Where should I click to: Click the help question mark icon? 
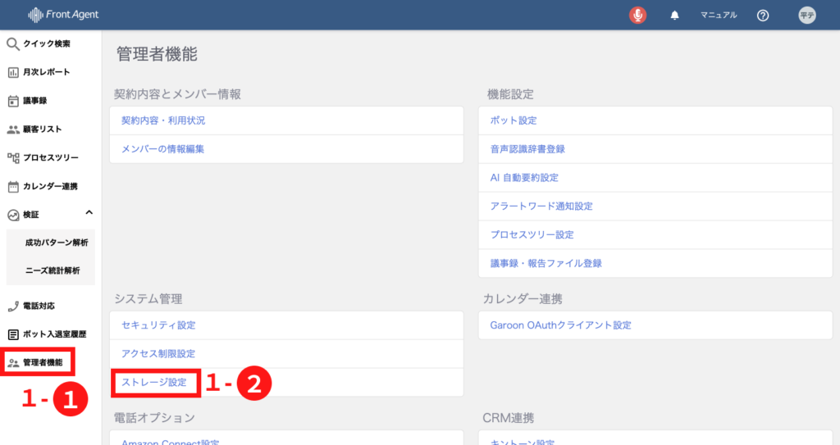click(x=762, y=15)
